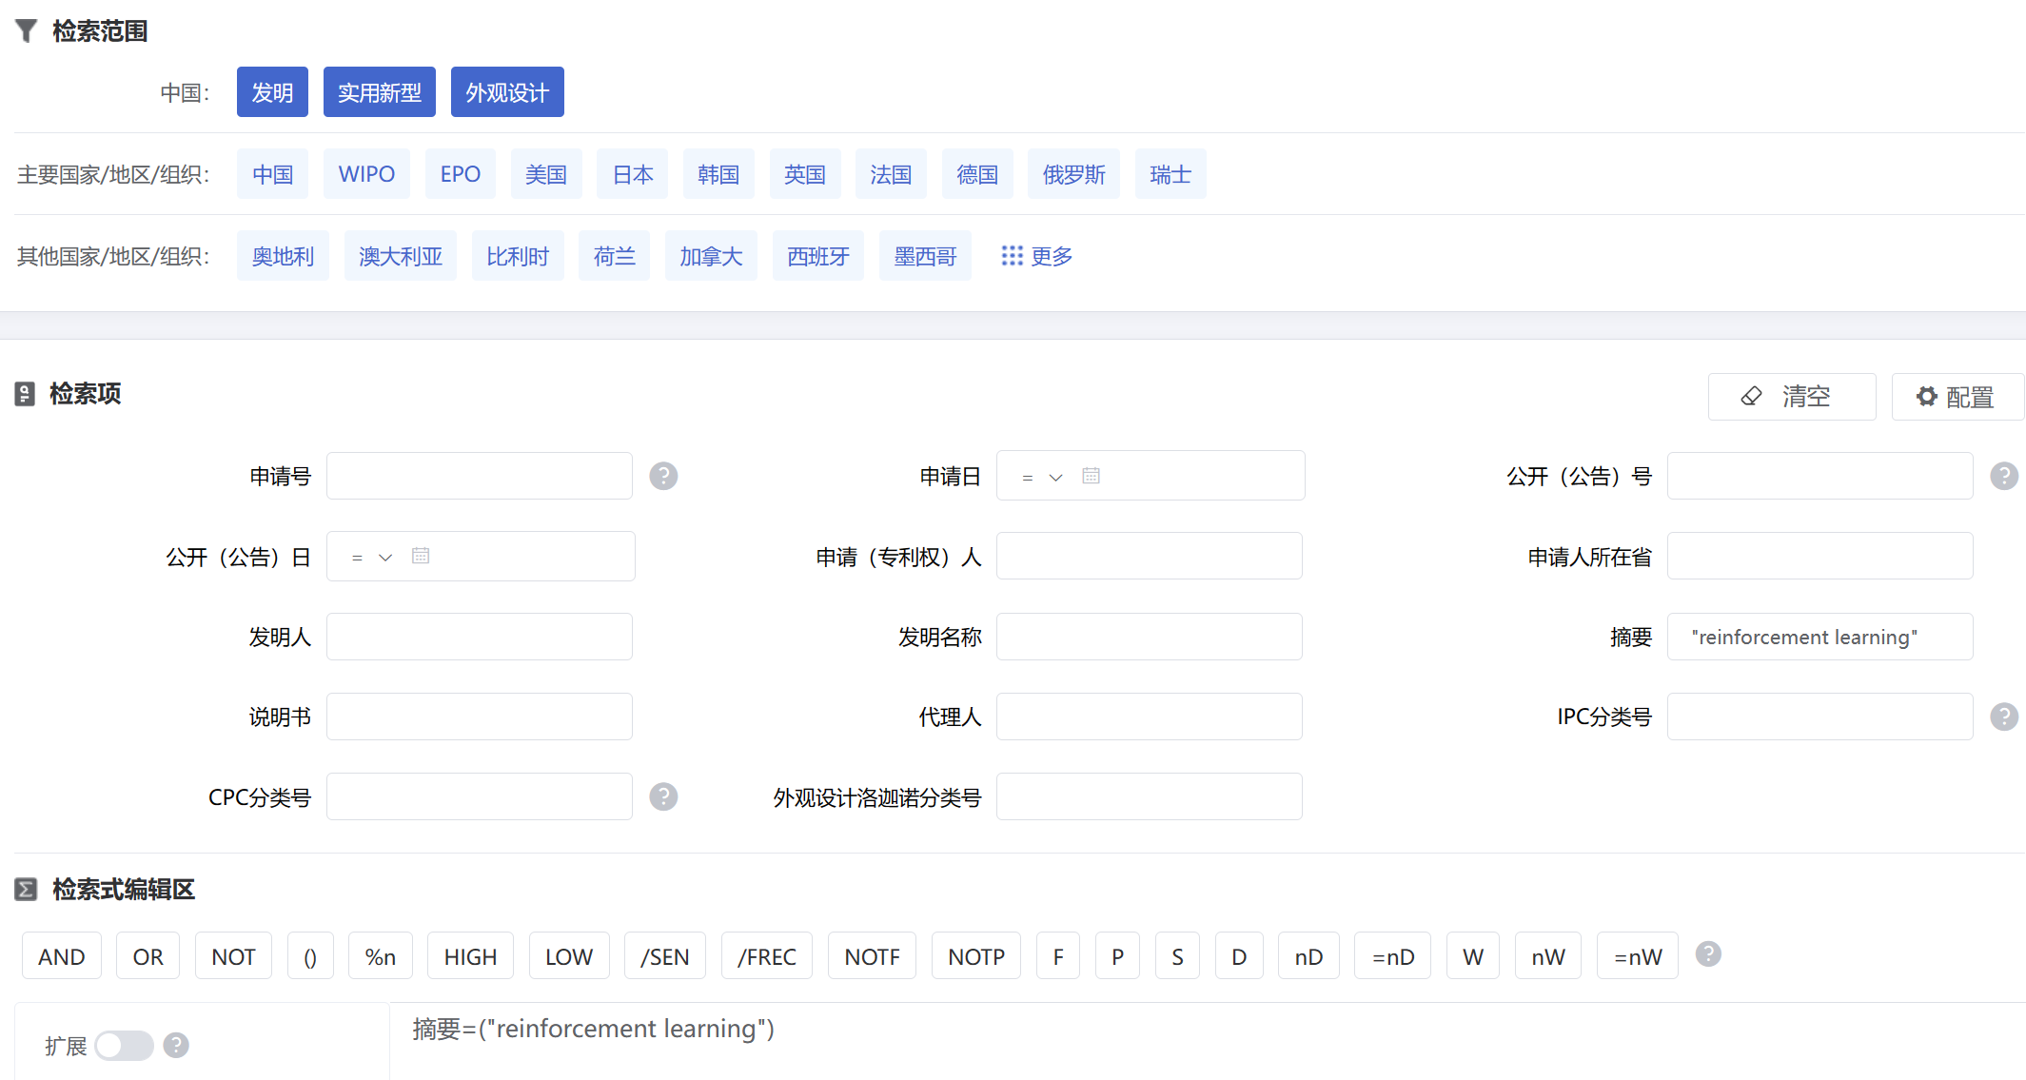
Task: Select 日本 country filter
Action: pyautogui.click(x=632, y=174)
